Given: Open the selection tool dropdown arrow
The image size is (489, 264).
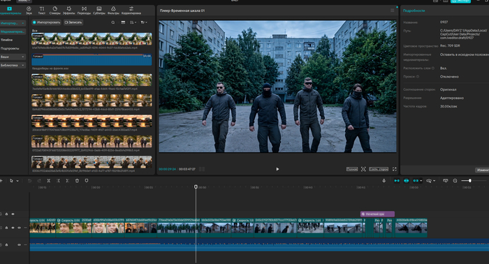Looking at the screenshot, I should (x=17, y=181).
